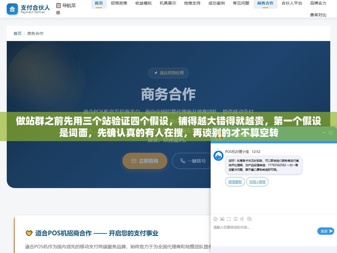The width and height of the screenshot is (337, 253).
Task: Open 常见问题 menu item
Action: pos(241,3)
